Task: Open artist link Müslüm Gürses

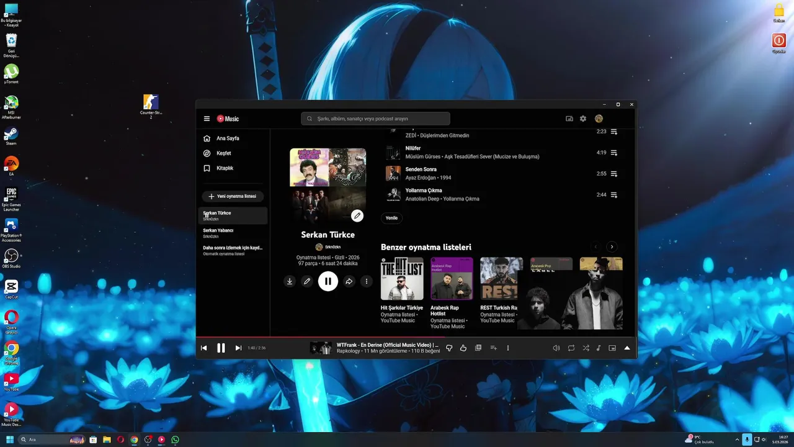Action: pyautogui.click(x=422, y=156)
